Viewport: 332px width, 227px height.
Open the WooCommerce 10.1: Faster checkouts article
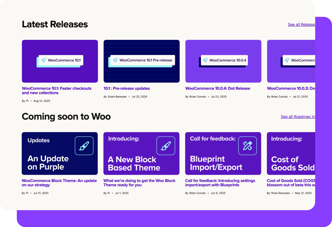(x=56, y=90)
